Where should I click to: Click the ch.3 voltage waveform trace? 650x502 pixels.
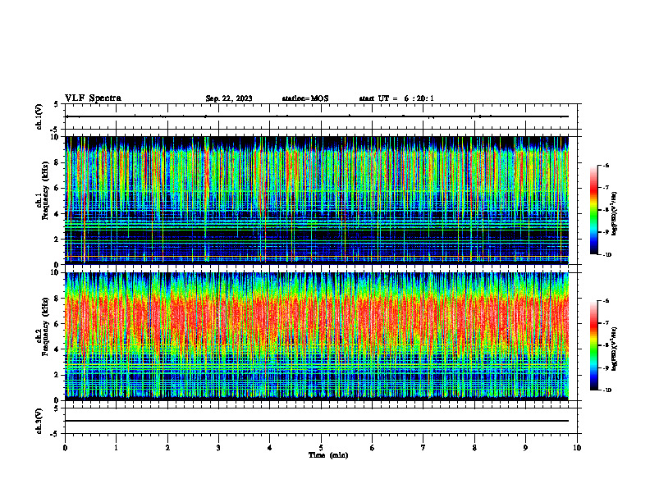click(x=317, y=421)
